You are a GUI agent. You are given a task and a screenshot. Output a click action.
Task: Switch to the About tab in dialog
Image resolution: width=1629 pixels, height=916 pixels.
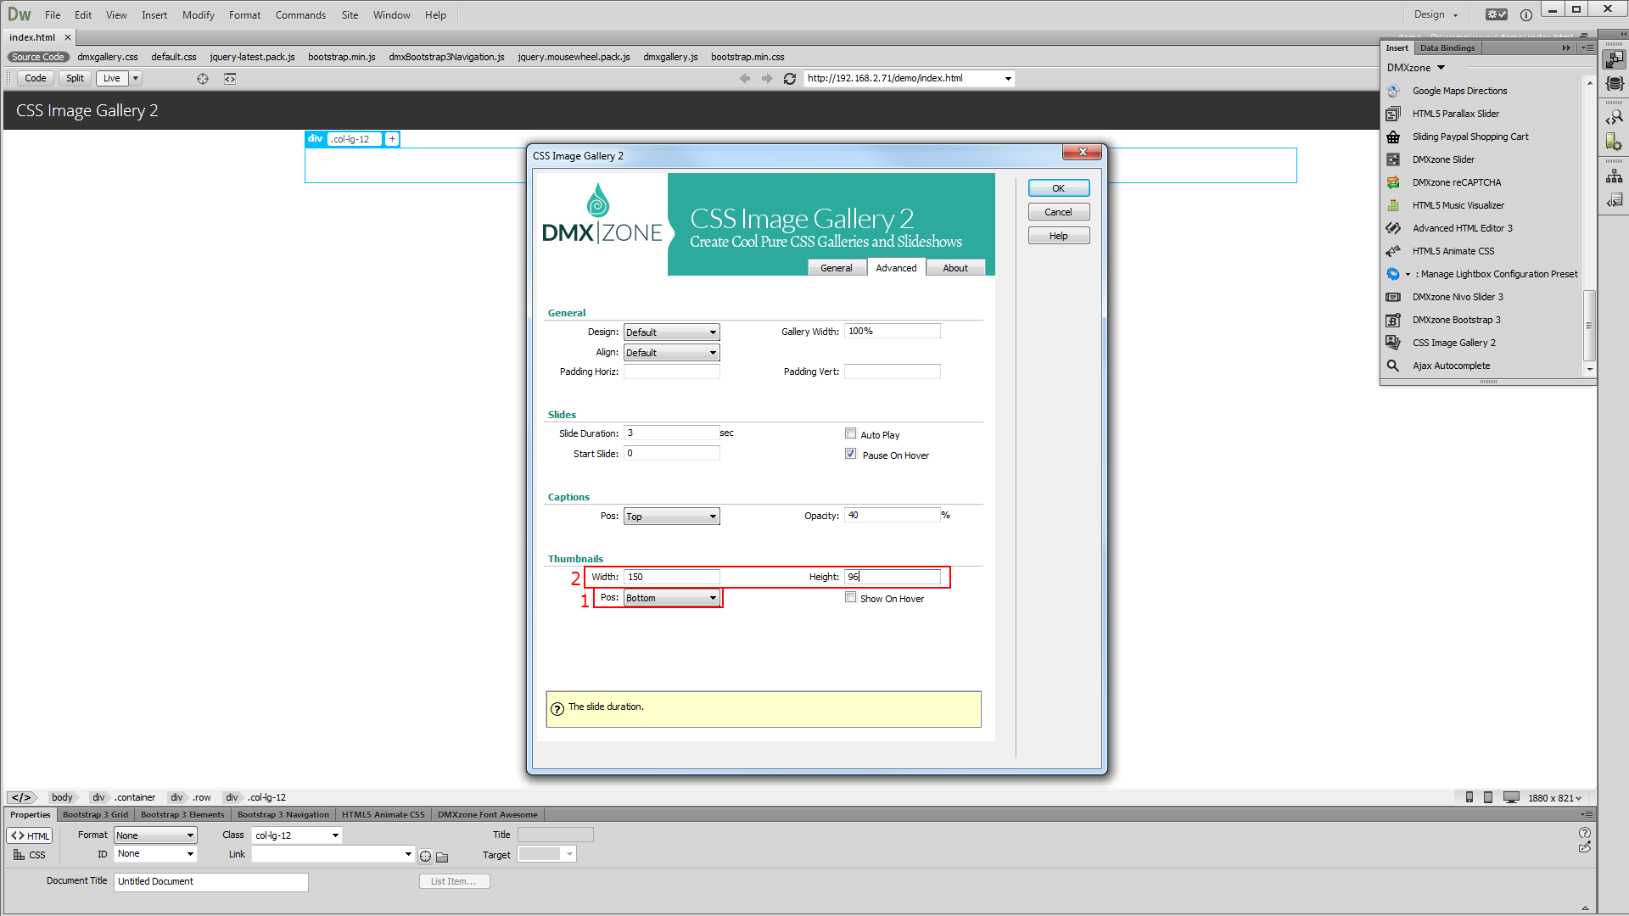pyautogui.click(x=954, y=268)
